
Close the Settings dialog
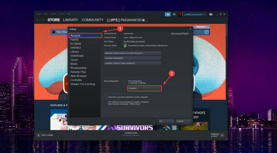191,29
